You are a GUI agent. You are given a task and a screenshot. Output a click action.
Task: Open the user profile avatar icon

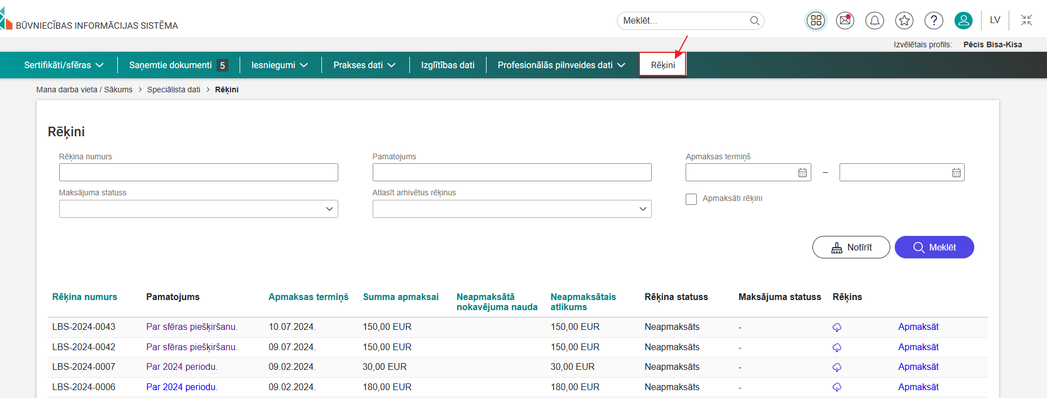tap(964, 21)
